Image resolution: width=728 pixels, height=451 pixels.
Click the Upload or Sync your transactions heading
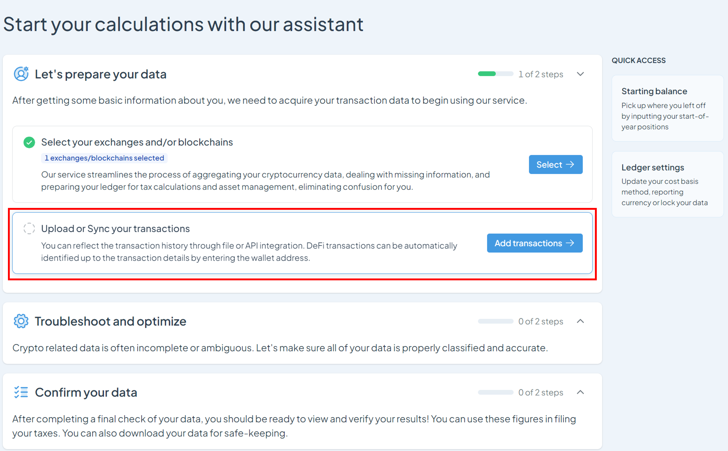pyautogui.click(x=115, y=229)
